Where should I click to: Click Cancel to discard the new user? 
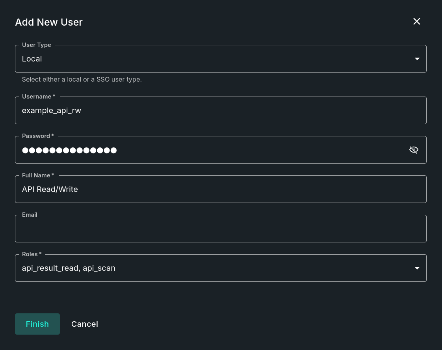click(84, 324)
